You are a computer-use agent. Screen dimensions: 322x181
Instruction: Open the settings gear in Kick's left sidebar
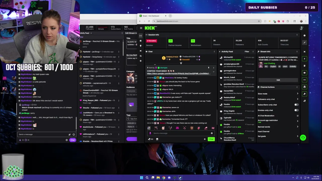coord(141,61)
